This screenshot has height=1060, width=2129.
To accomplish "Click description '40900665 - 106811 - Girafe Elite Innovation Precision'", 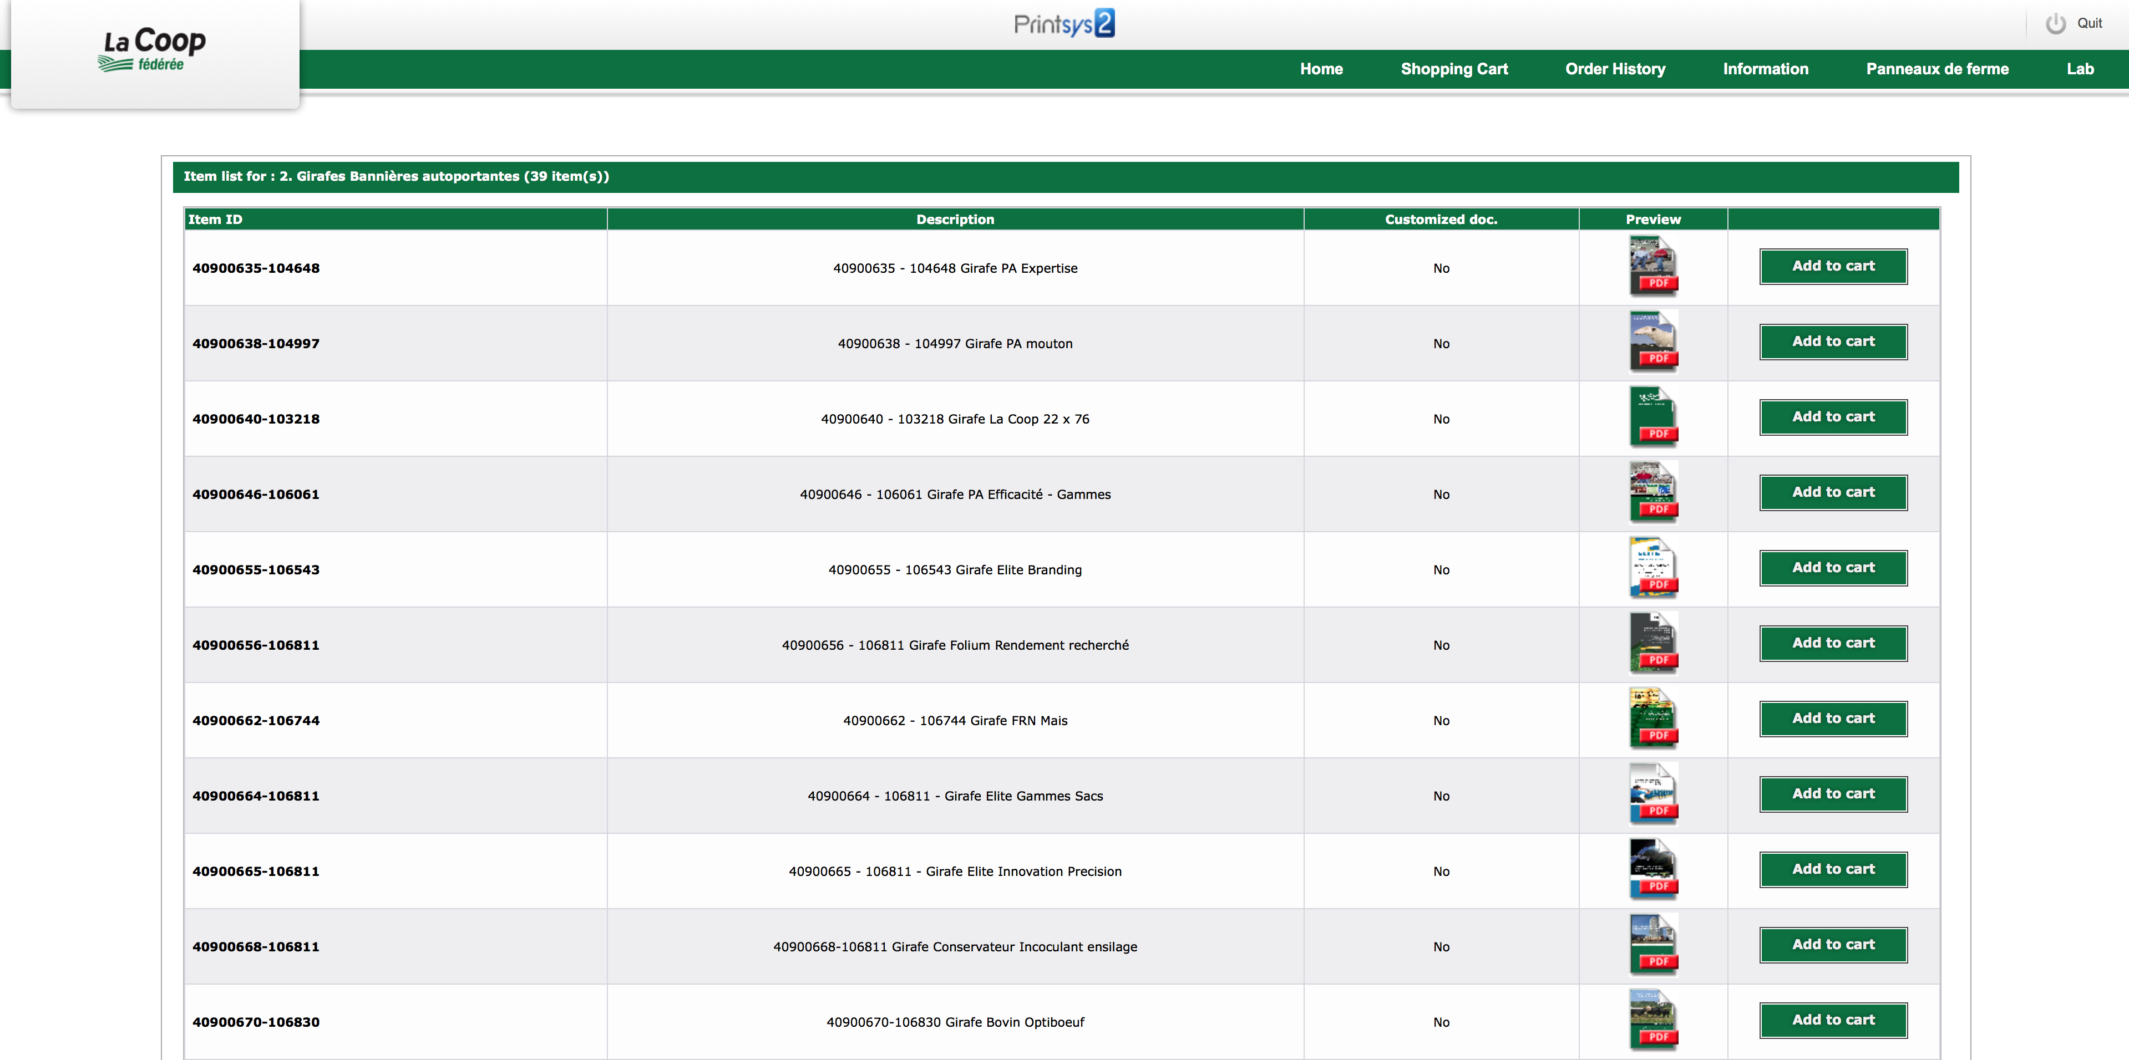I will [955, 872].
